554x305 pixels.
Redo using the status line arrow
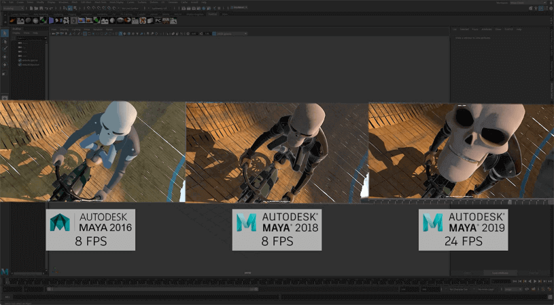(51, 8)
